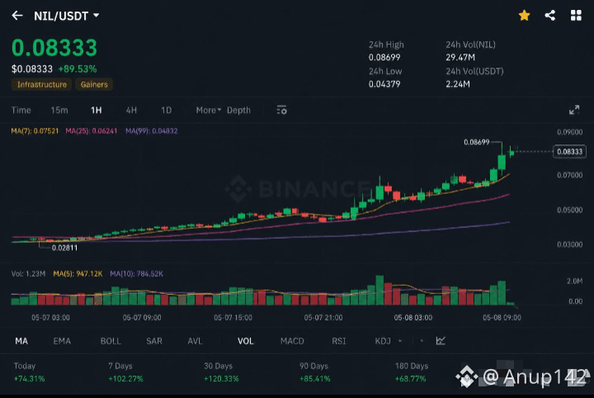Click the 24h Vol(USDT) value 2.24M

pyautogui.click(x=458, y=84)
